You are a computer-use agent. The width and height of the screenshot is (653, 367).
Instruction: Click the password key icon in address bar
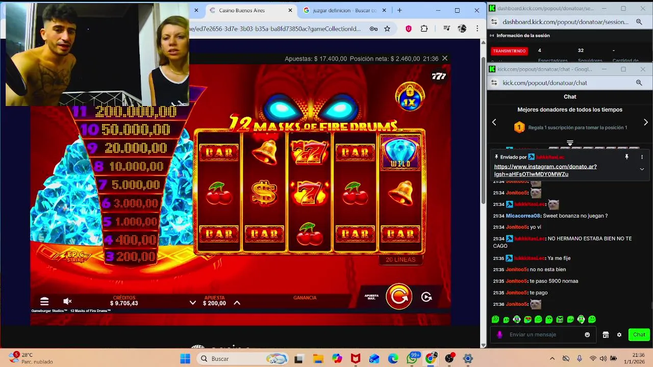pos(373,29)
